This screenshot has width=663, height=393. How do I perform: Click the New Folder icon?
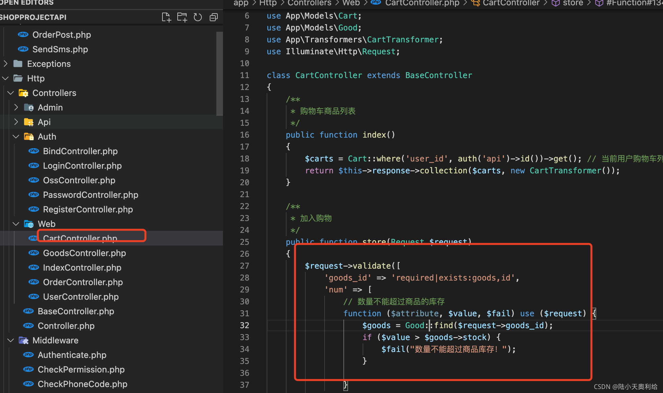tap(182, 17)
